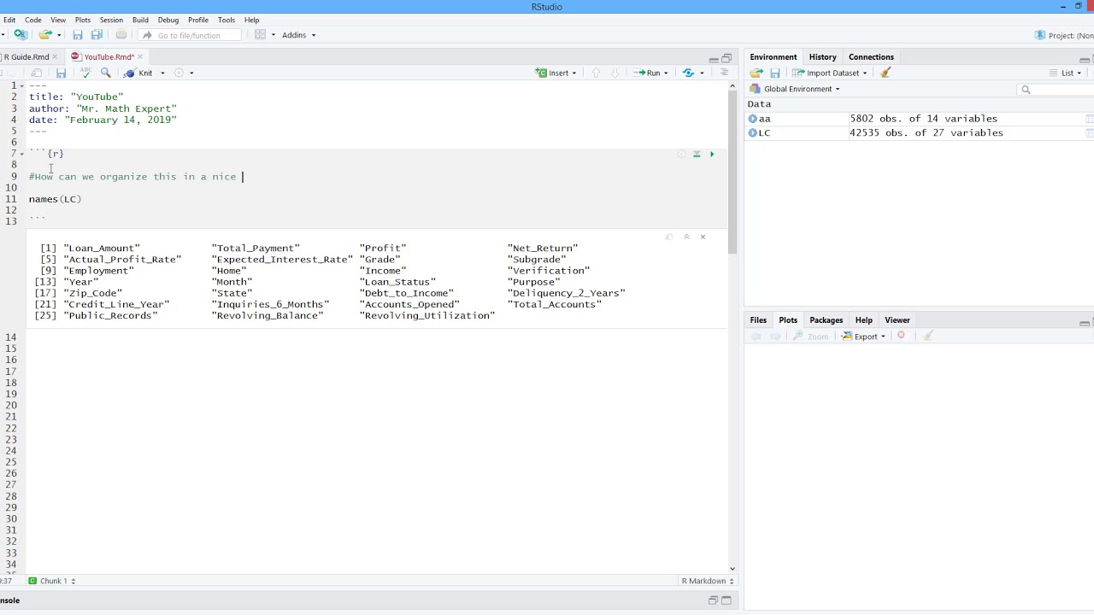Remove current plot red X icon
1094x615 pixels.
[901, 337]
